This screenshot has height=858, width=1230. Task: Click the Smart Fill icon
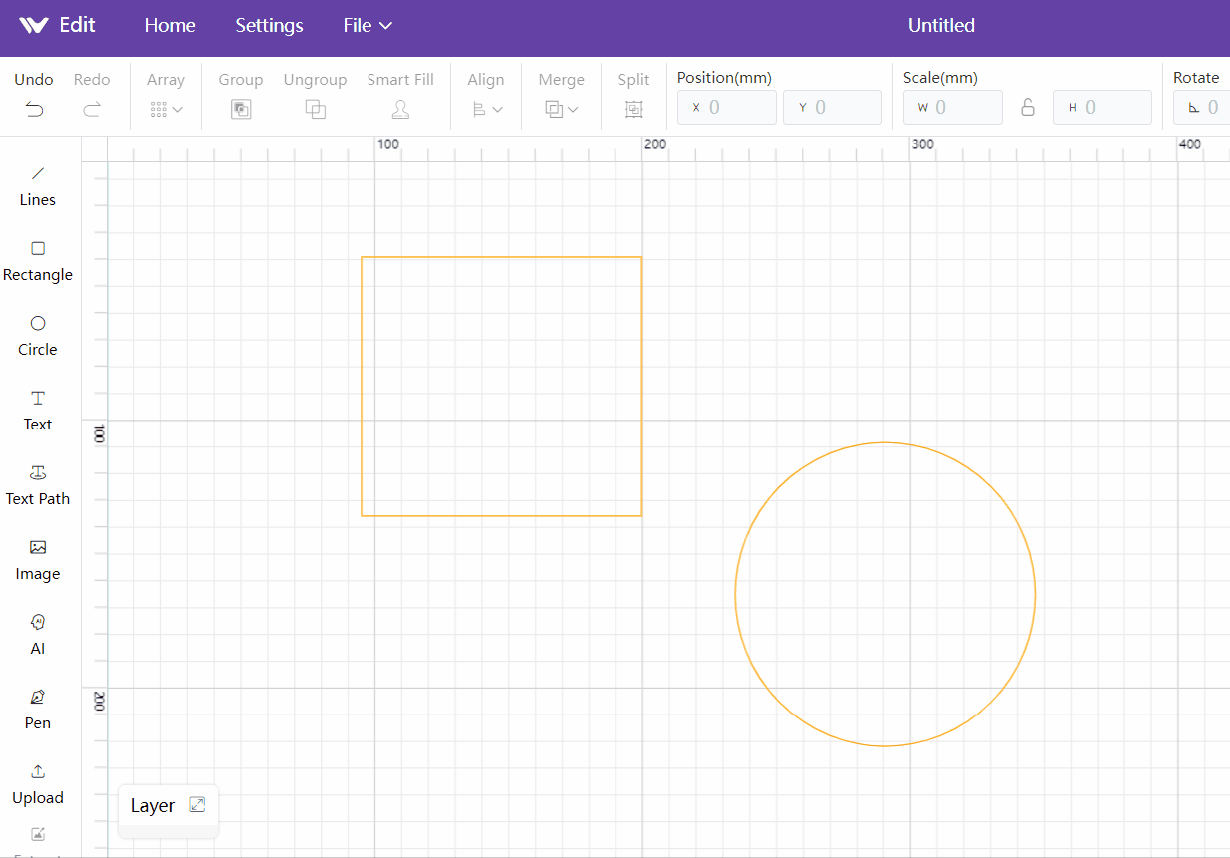[400, 110]
